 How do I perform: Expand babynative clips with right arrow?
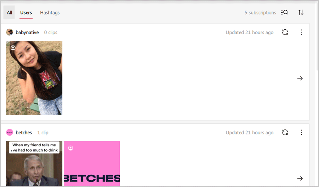click(300, 78)
